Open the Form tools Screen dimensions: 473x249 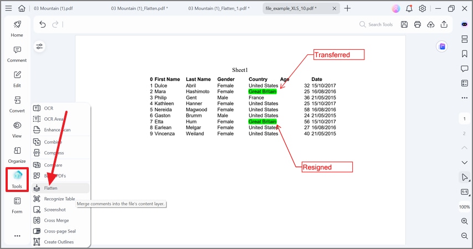[17, 206]
